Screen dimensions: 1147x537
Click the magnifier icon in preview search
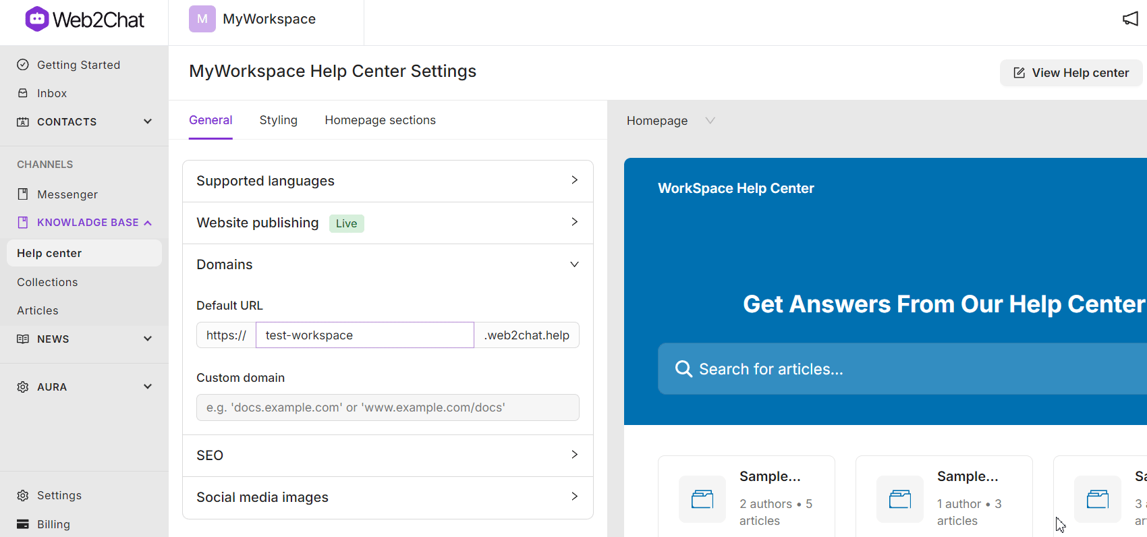click(x=683, y=368)
